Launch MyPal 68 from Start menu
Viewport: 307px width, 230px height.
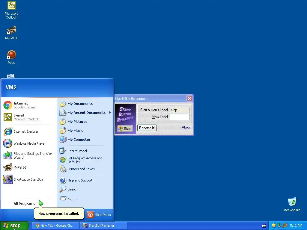[x=28, y=167]
